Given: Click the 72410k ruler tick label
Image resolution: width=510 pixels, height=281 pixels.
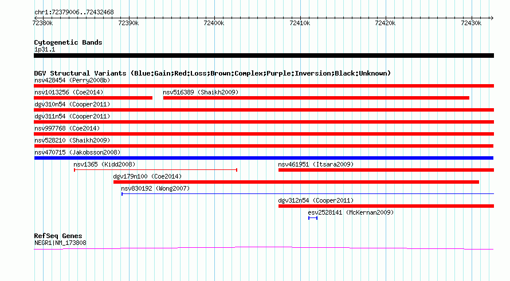Looking at the screenshot, I should click(x=300, y=23).
